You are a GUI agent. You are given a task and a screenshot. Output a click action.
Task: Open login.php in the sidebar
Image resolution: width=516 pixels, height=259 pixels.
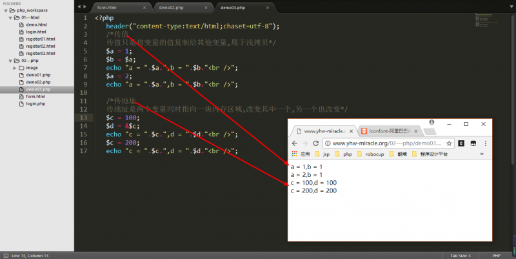coord(35,103)
